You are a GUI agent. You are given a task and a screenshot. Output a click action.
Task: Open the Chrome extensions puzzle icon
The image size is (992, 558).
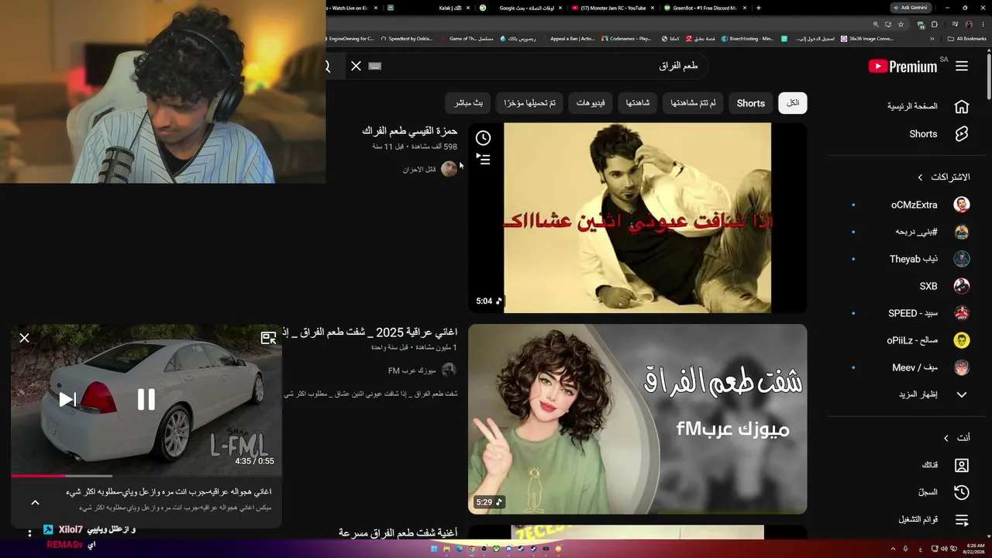[x=934, y=25]
